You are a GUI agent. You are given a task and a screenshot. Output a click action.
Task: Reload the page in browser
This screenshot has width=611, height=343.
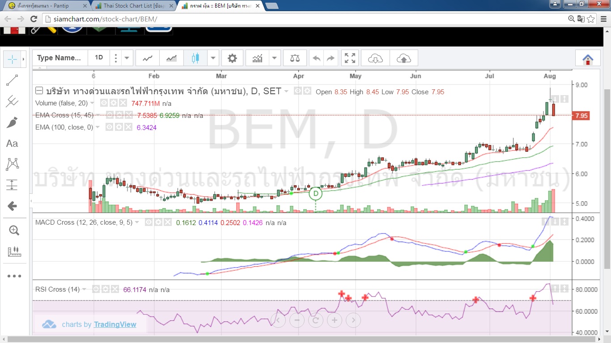click(x=34, y=19)
